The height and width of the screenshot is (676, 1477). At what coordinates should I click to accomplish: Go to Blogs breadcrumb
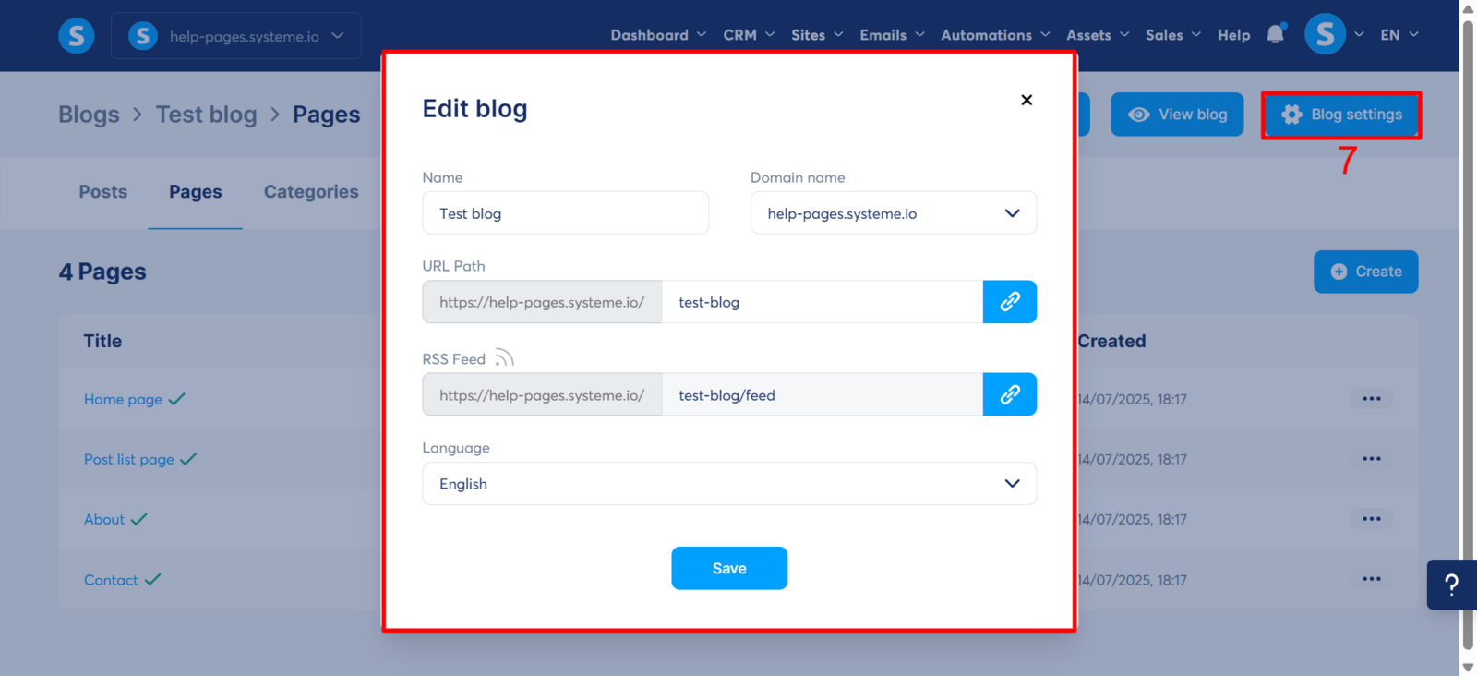click(89, 115)
